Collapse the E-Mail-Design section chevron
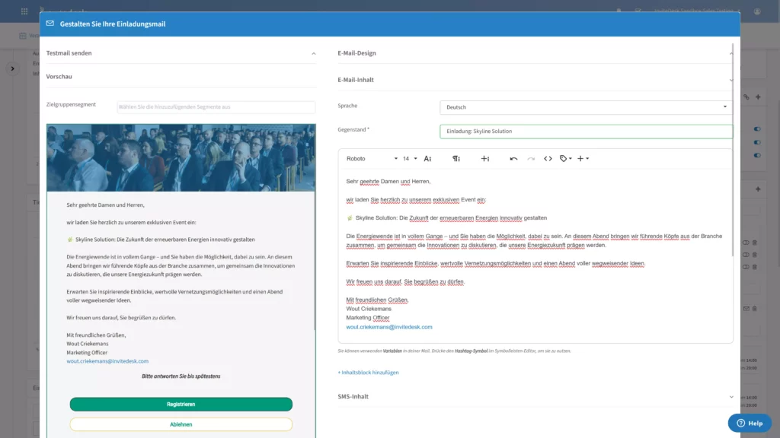The image size is (780, 438). click(730, 54)
